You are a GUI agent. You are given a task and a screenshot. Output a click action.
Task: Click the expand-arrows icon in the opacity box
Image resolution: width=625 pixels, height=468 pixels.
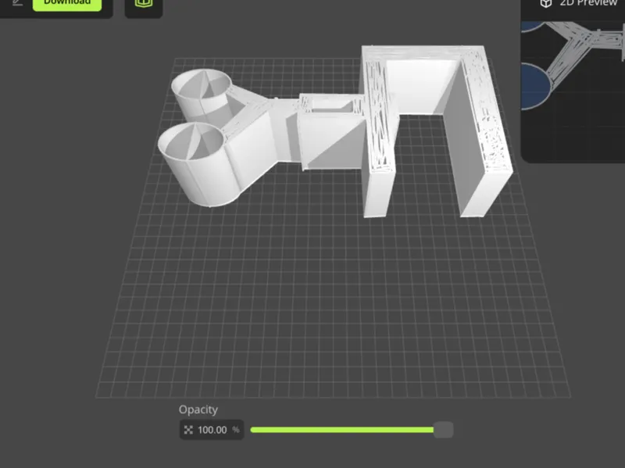pyautogui.click(x=188, y=430)
